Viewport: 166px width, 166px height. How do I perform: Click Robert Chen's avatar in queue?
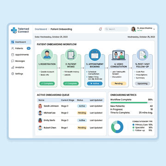[40, 128]
